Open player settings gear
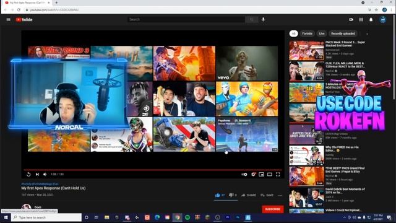The image size is (396, 223). [x=253, y=174]
